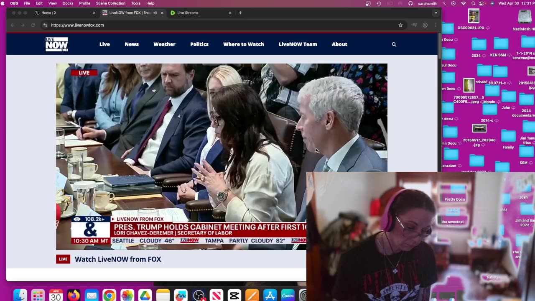The height and width of the screenshot is (301, 535).
Task: Open the Live nav link
Action: tap(104, 44)
